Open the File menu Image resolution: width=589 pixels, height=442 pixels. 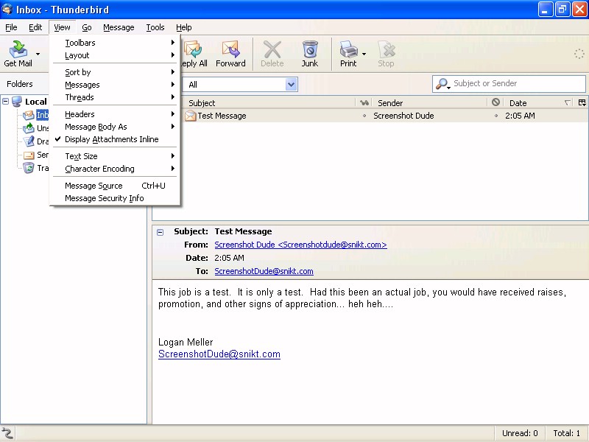coord(11,27)
